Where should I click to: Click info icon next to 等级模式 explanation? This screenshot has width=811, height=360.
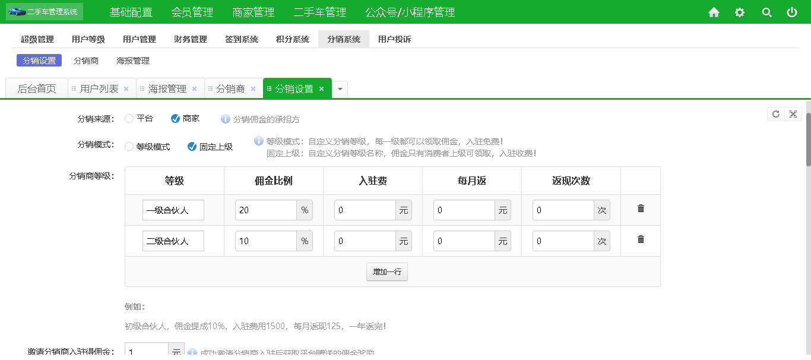258,141
